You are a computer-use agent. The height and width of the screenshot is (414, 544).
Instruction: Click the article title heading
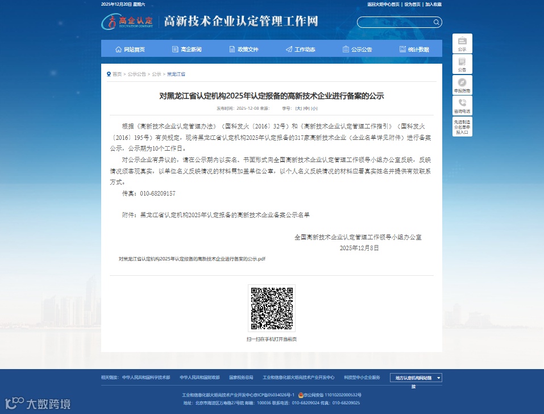(x=272, y=96)
